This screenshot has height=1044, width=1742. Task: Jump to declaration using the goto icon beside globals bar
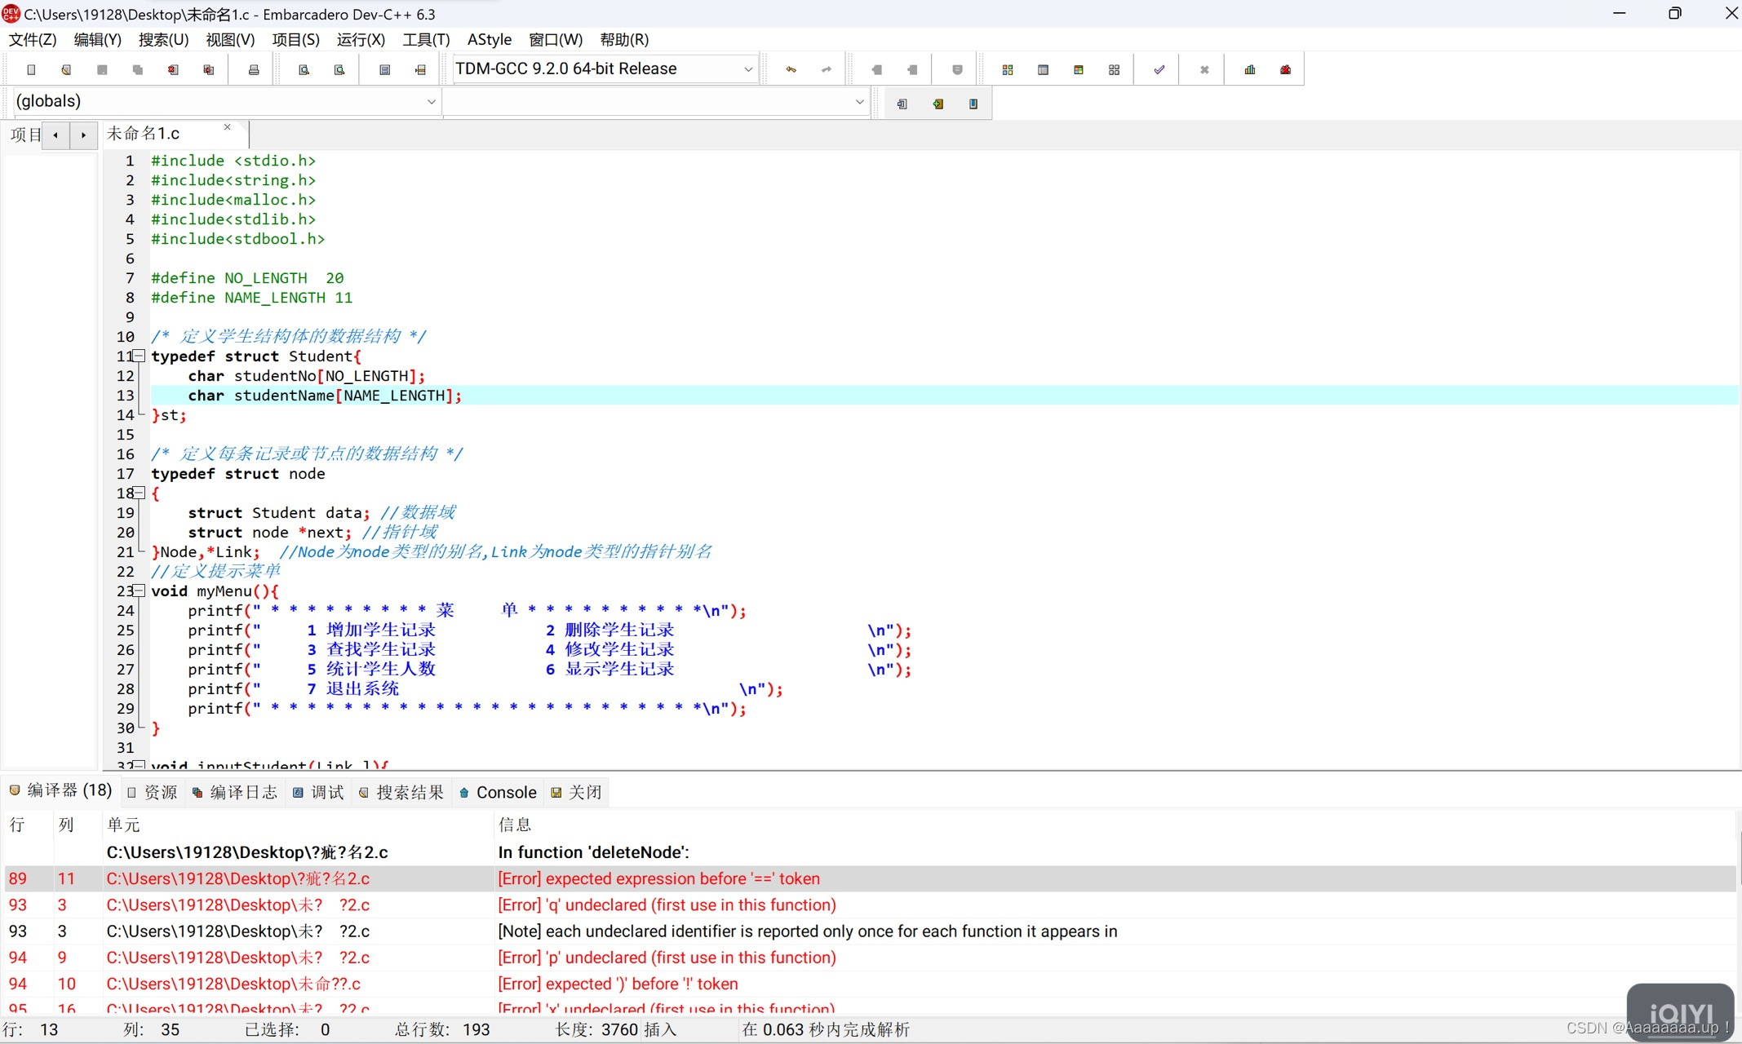902,103
